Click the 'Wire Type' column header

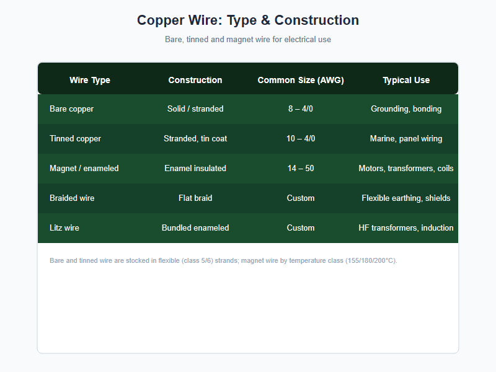point(90,80)
